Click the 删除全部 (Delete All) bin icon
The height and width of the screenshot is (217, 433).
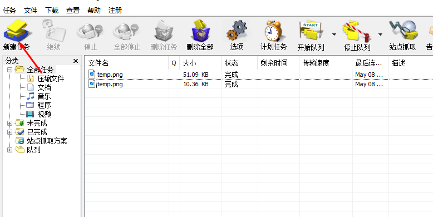click(200, 31)
